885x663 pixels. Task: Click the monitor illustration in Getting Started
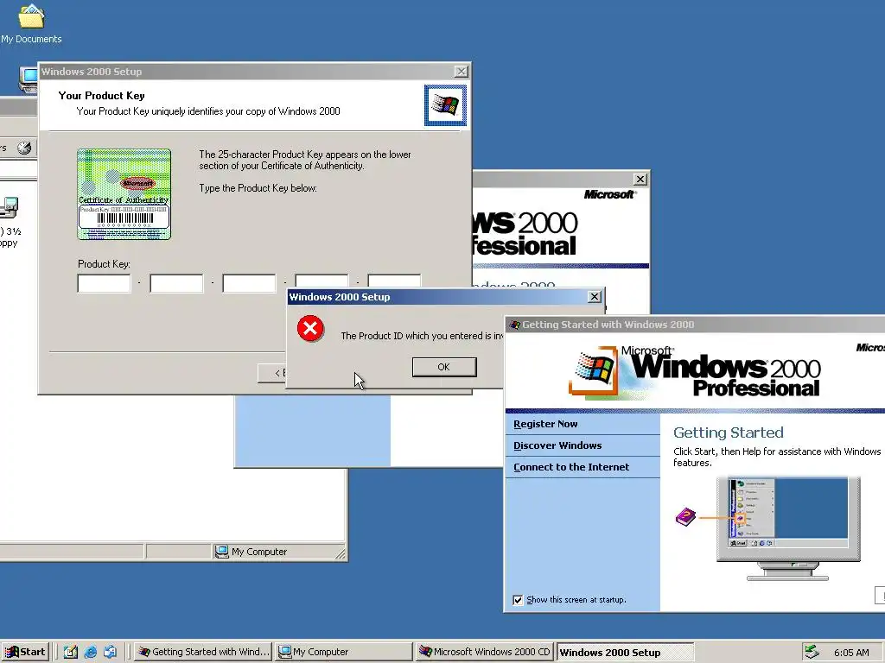click(788, 529)
